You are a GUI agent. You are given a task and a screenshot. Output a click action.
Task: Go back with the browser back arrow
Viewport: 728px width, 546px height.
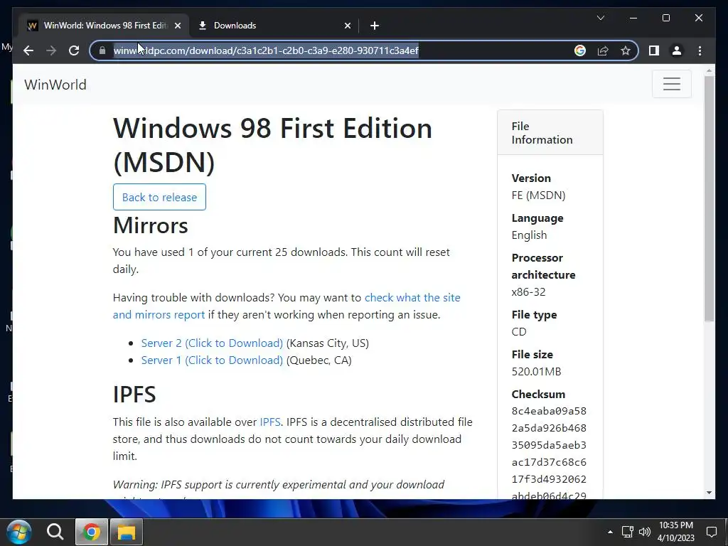[x=28, y=50]
